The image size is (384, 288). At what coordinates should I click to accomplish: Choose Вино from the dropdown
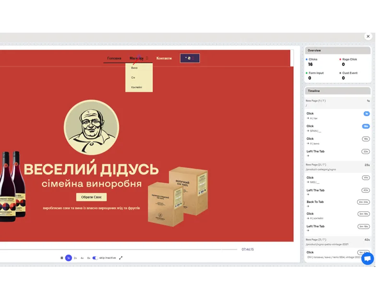coord(134,68)
